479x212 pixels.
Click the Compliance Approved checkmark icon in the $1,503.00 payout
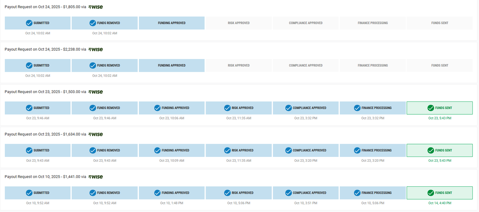coord(289,108)
